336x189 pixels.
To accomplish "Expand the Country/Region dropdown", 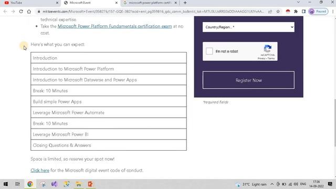I will coord(248,27).
